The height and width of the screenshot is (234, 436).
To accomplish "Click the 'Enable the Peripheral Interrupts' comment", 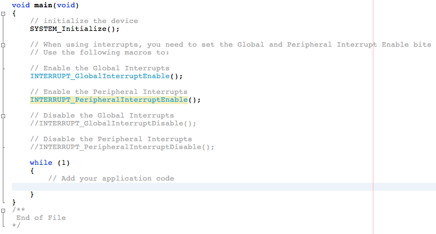I will point(108,92).
